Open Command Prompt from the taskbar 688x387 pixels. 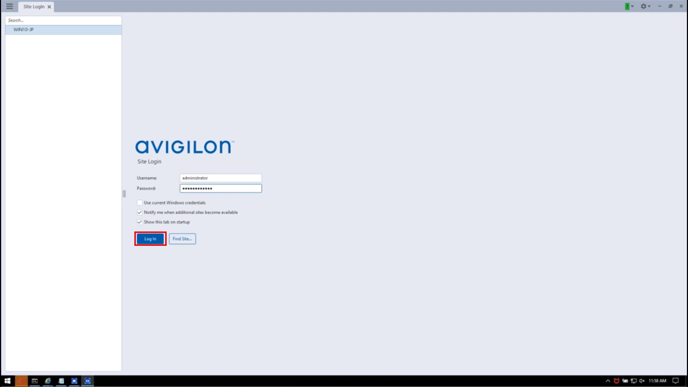coord(34,381)
